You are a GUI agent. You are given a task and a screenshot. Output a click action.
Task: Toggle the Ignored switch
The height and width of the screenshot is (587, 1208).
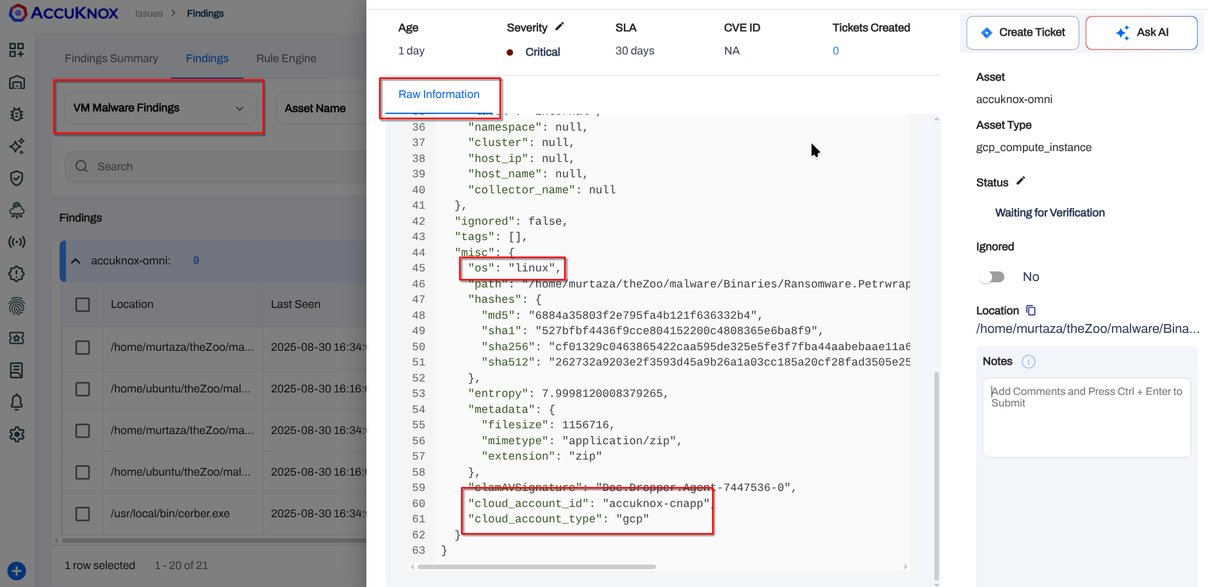tap(992, 277)
